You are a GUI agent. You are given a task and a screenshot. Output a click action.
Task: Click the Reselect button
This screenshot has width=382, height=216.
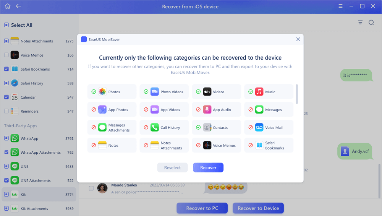click(173, 167)
